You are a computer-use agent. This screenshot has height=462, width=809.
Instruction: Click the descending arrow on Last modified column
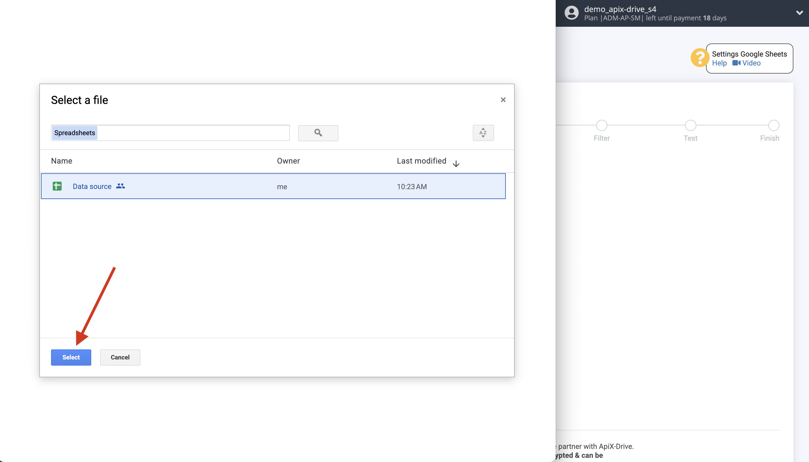click(456, 164)
